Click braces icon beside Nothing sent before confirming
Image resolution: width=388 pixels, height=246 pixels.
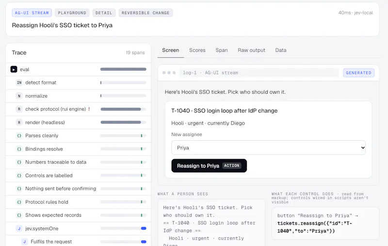coord(19,189)
